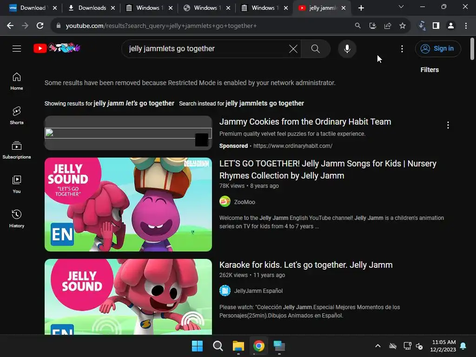
Task: Open Subscriptions in sidebar
Action: point(17,150)
